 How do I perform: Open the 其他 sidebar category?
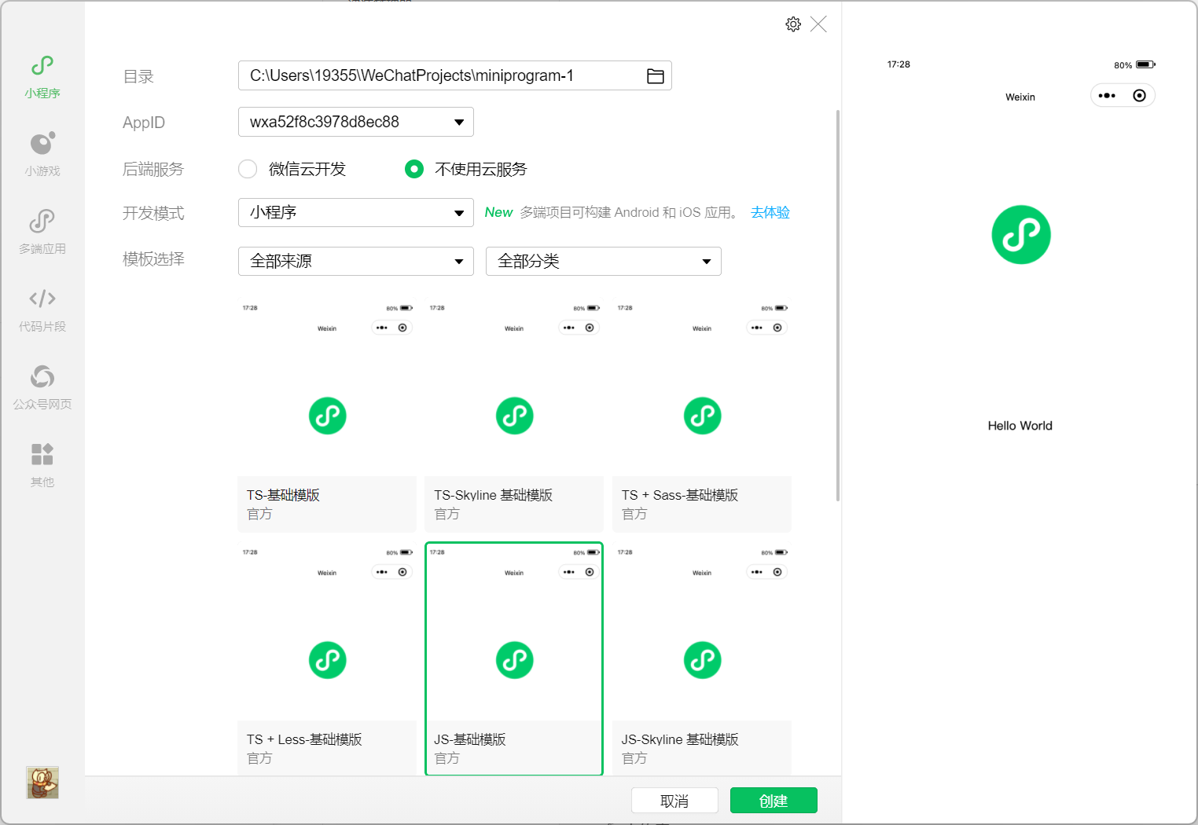[42, 466]
